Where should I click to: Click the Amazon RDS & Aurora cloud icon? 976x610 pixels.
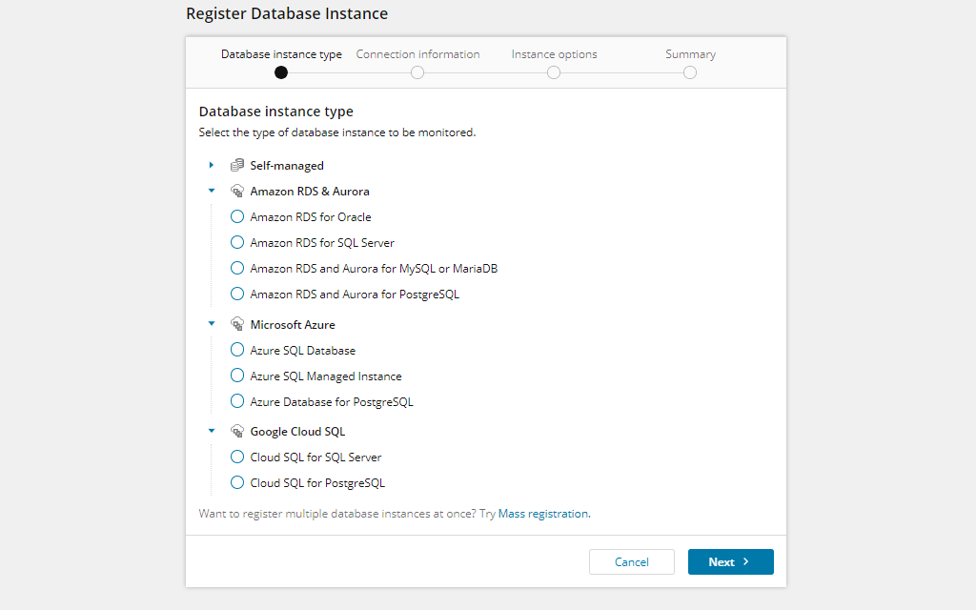pyautogui.click(x=236, y=190)
